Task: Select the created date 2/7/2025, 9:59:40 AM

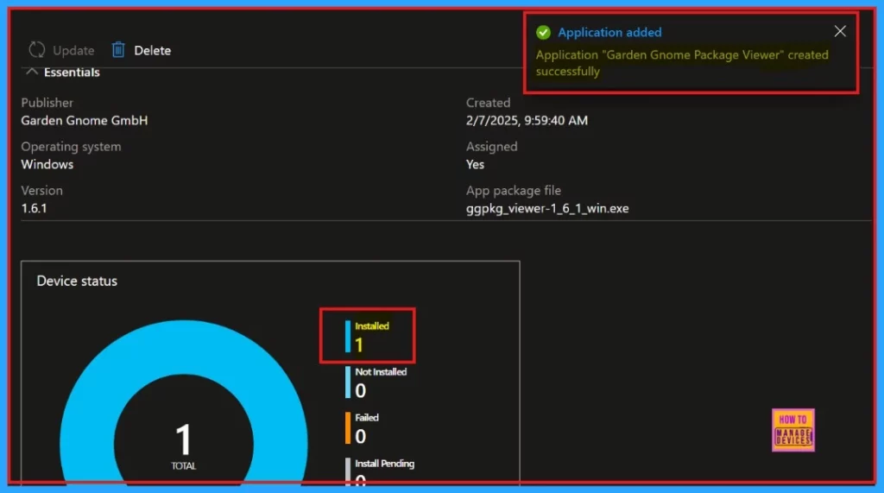Action: click(x=527, y=121)
